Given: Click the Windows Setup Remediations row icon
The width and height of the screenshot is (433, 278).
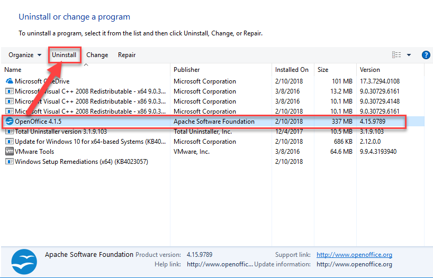Looking at the screenshot, I should pos(10,162).
